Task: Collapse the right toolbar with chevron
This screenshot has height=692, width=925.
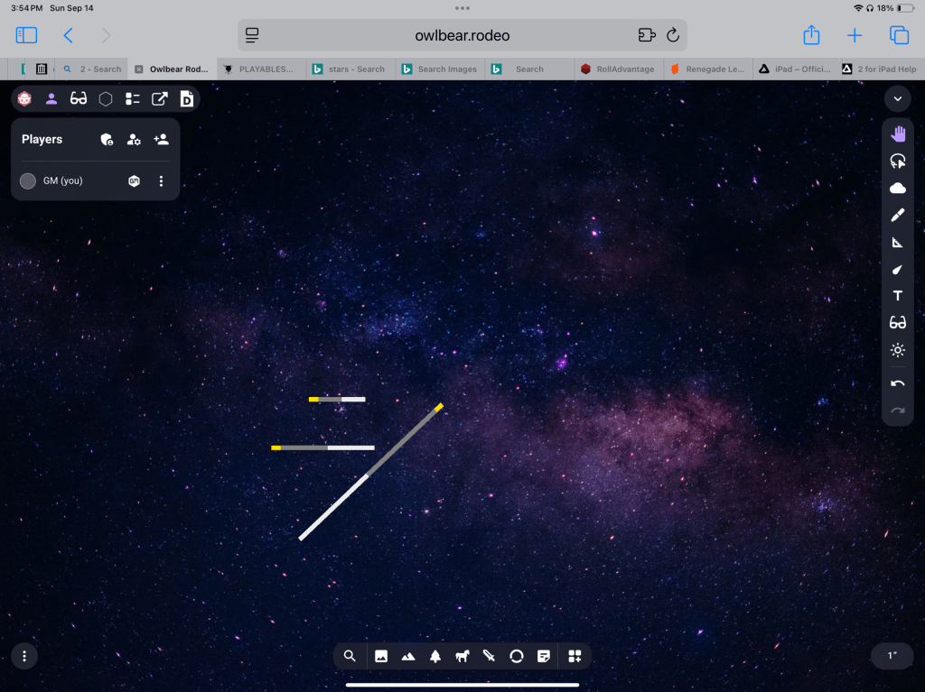Action: coord(897,98)
